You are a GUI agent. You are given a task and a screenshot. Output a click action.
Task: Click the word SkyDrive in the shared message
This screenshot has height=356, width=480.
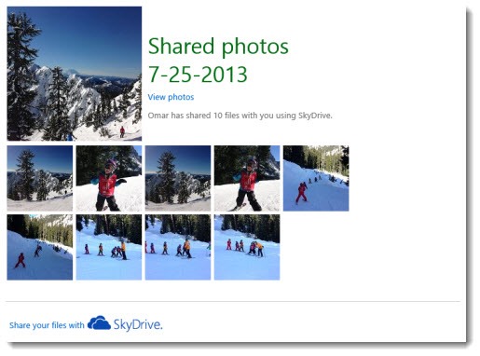point(315,116)
